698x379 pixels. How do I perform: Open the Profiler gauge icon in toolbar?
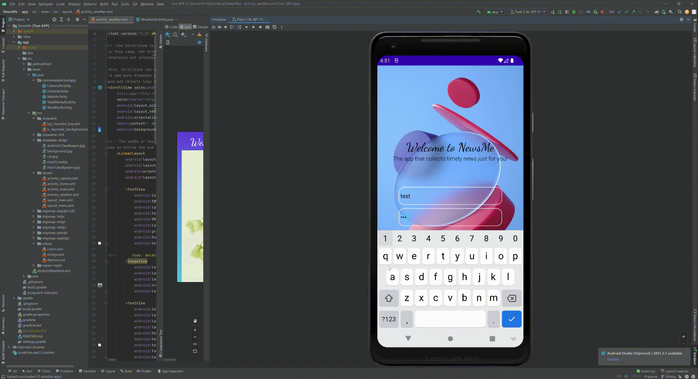[588, 12]
